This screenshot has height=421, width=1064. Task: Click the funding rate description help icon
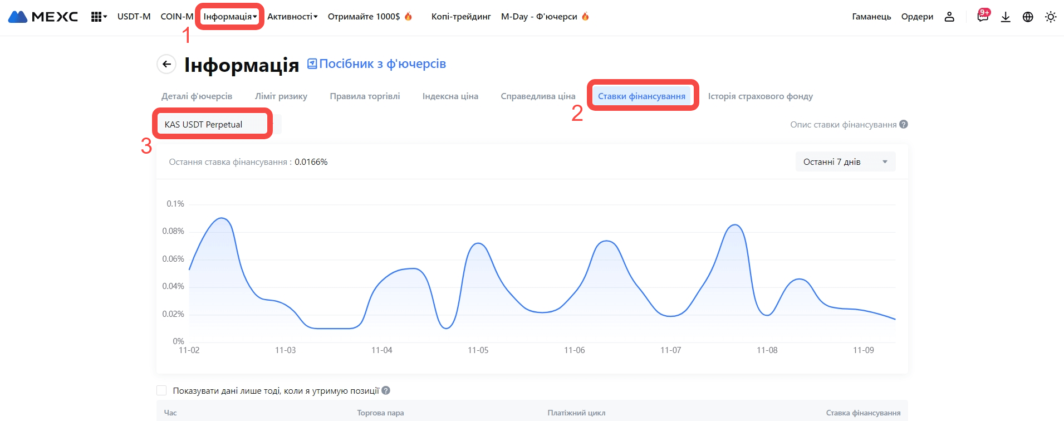(904, 124)
